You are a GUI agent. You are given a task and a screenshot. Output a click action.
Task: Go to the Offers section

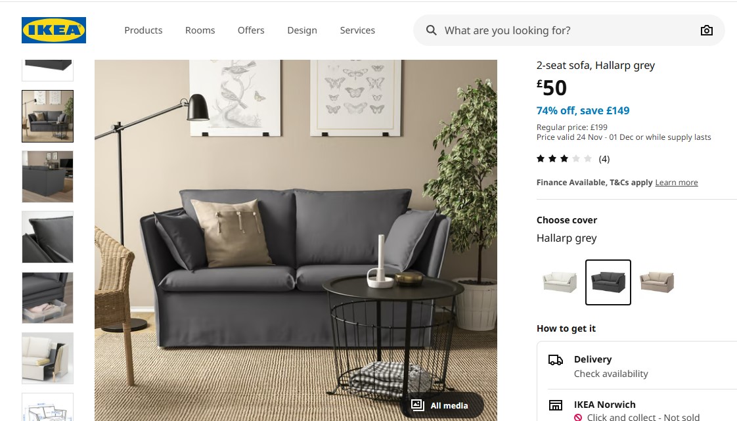point(251,30)
